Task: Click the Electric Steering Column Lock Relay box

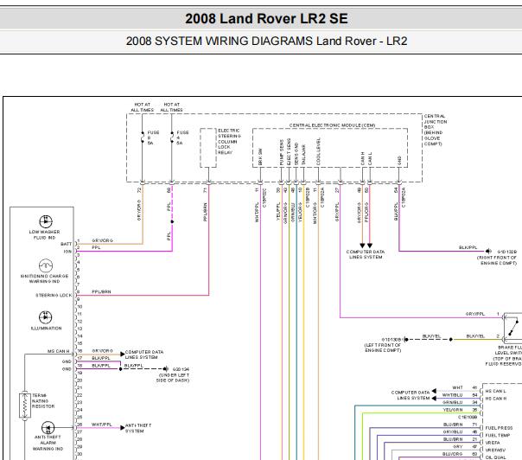Action: [208, 148]
